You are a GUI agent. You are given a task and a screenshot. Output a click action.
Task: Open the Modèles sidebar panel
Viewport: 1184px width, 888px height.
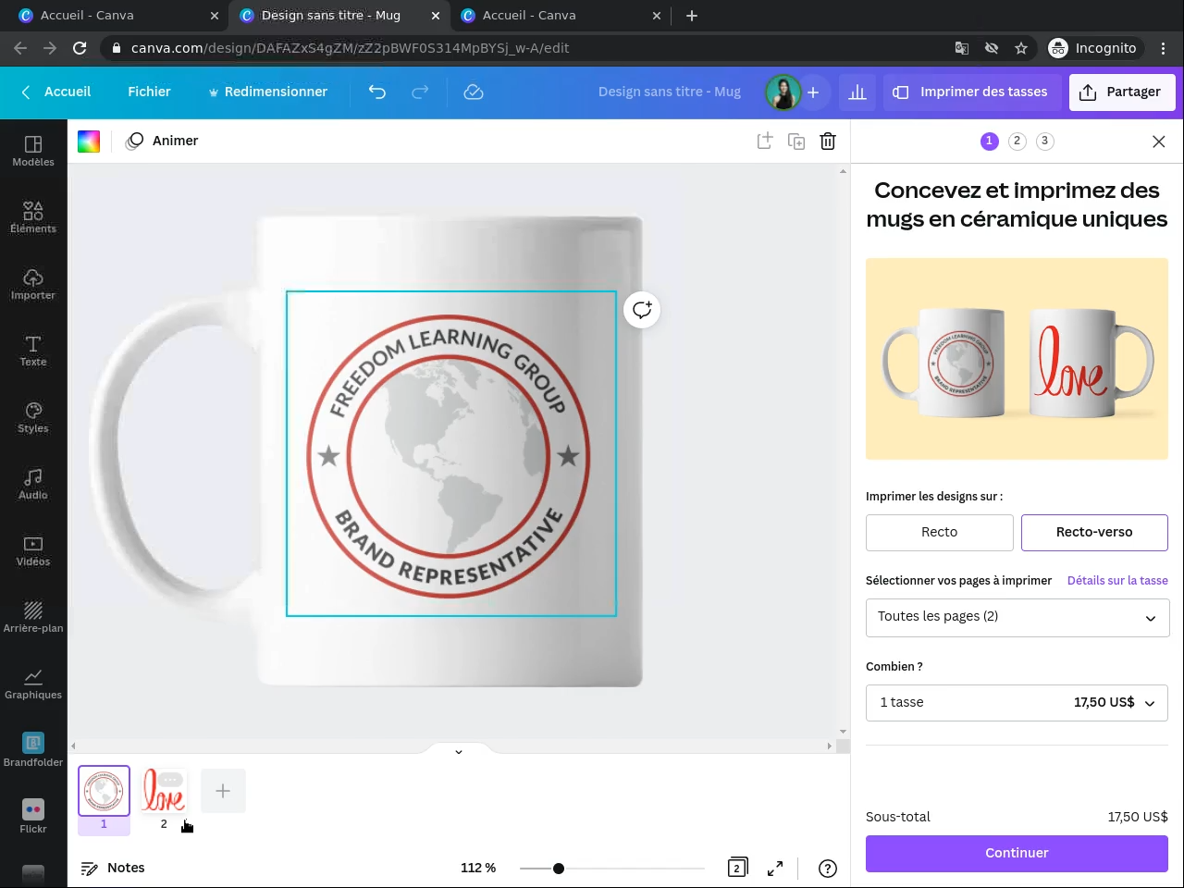(33, 151)
